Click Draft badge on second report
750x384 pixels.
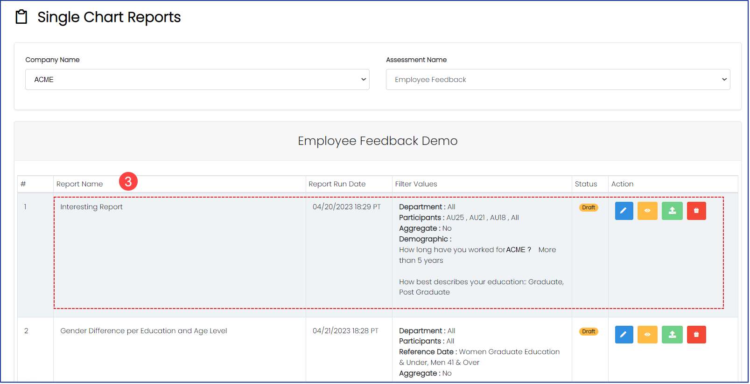(589, 332)
